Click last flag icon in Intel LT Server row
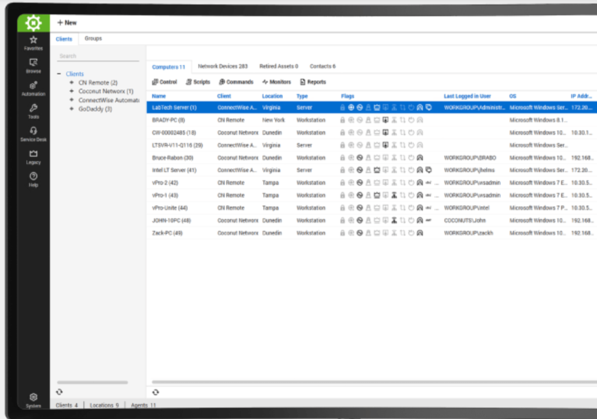597x419 pixels. [429, 170]
